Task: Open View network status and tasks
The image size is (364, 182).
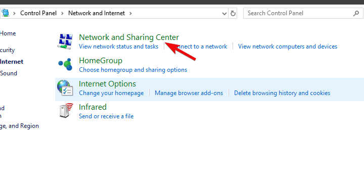Action: (x=118, y=47)
